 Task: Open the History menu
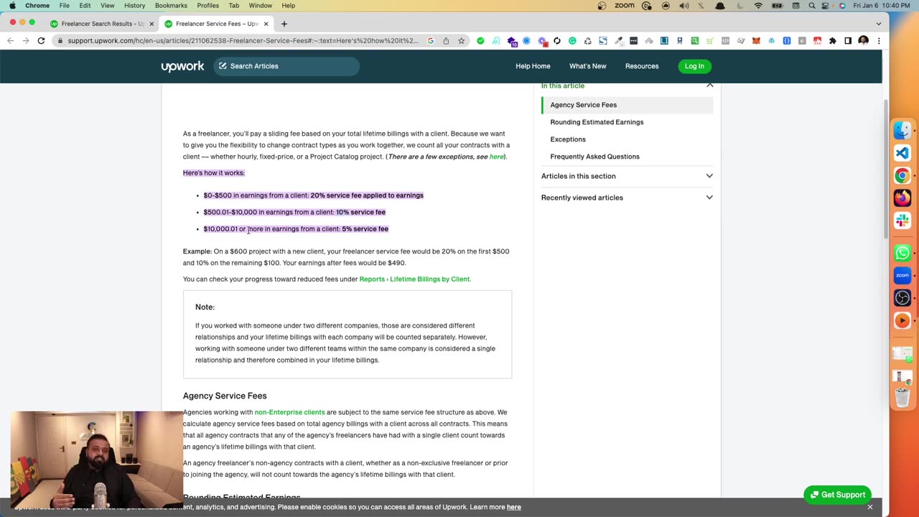coord(134,6)
